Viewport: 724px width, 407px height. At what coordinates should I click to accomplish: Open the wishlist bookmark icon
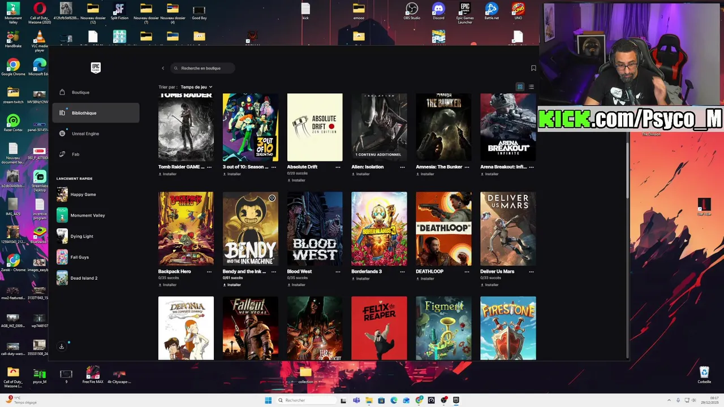pos(533,68)
